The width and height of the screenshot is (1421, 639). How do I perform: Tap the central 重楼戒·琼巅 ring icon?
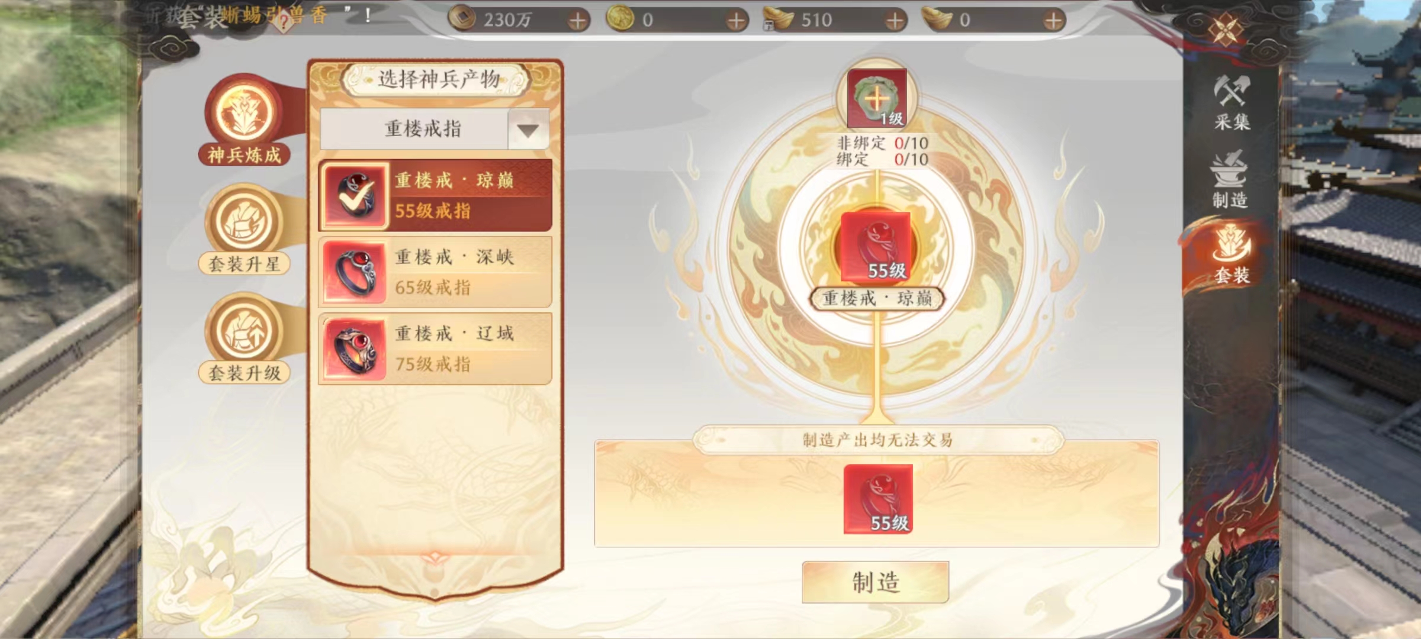[876, 247]
